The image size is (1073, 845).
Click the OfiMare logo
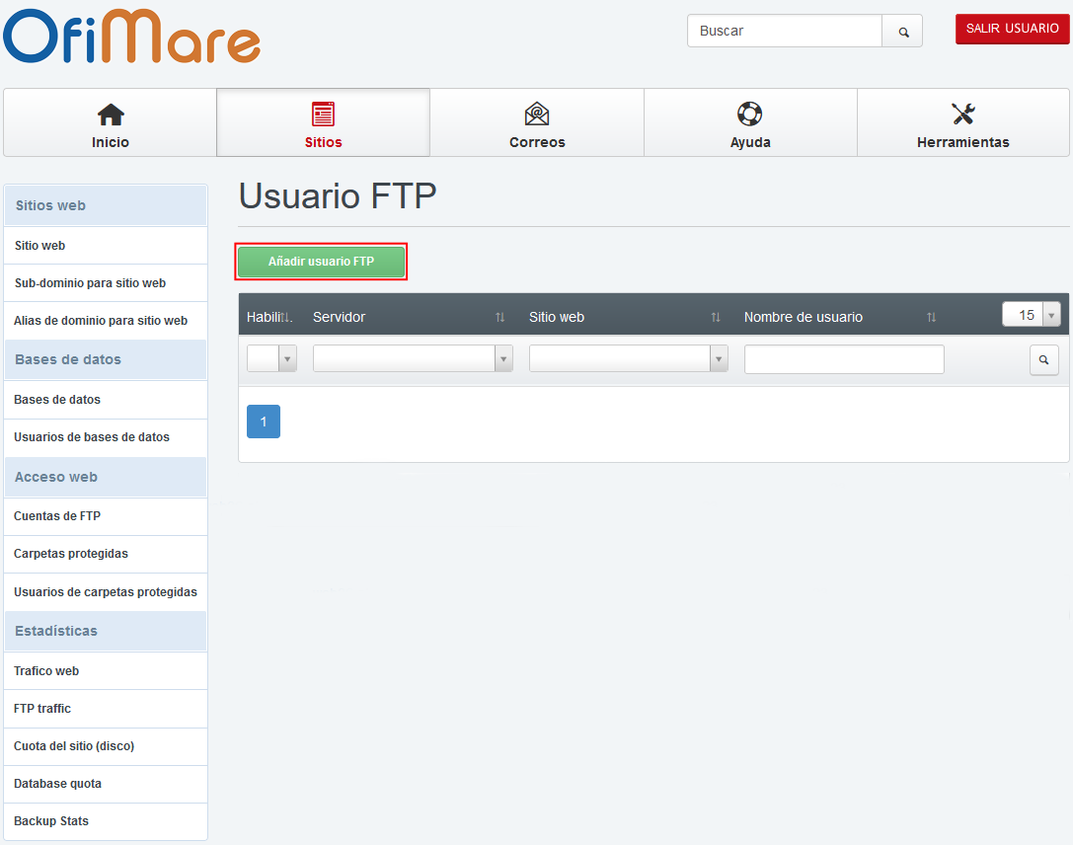point(132,37)
